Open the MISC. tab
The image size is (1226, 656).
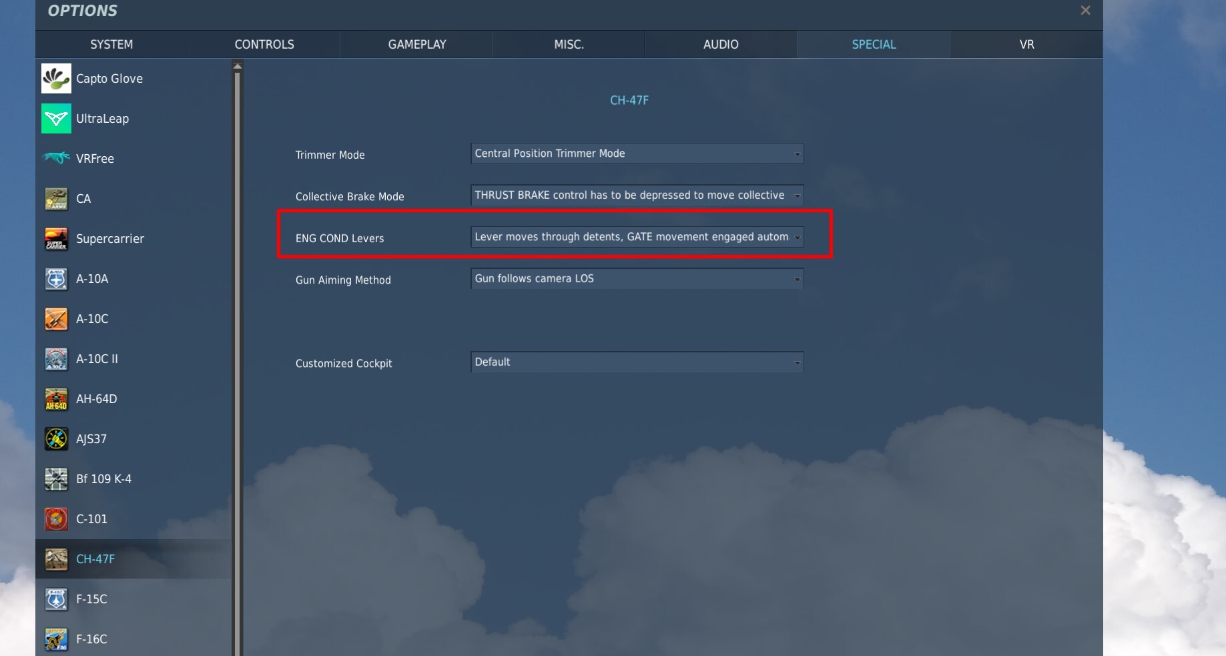click(x=569, y=44)
